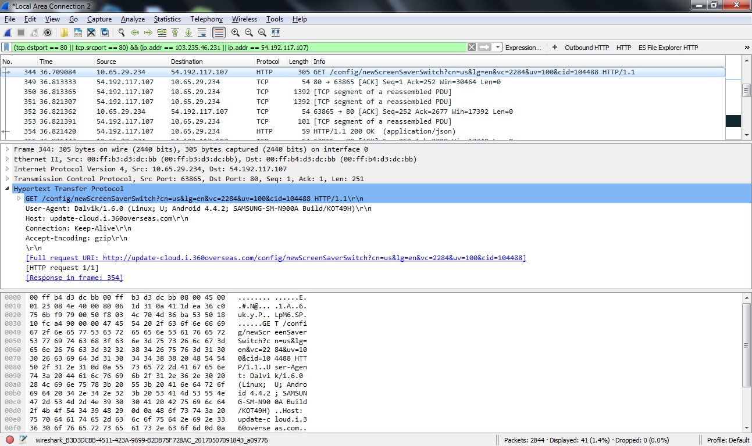Expand the Frame 344 tree row
752x446 pixels.
click(x=7, y=149)
